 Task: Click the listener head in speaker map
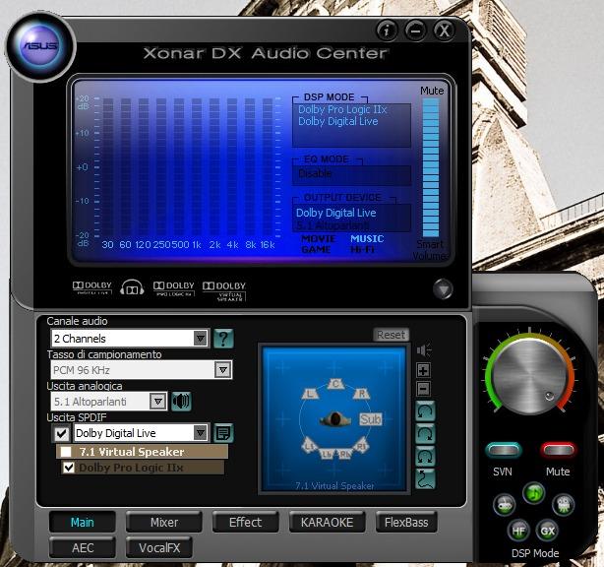(x=335, y=419)
